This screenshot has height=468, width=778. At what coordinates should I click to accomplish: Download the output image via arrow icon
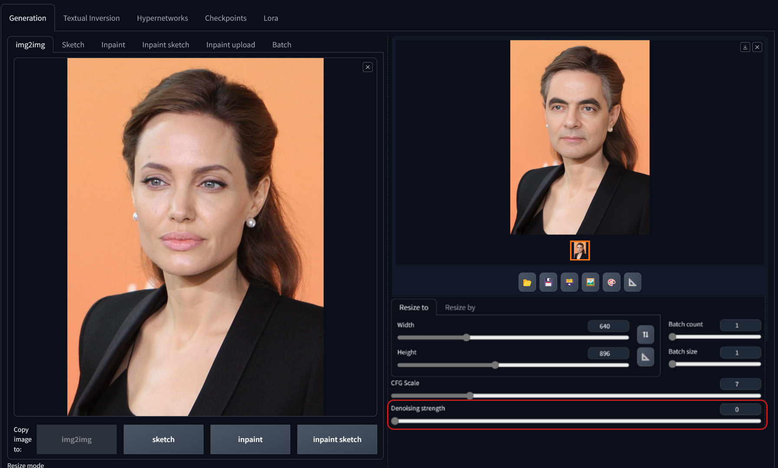click(745, 47)
